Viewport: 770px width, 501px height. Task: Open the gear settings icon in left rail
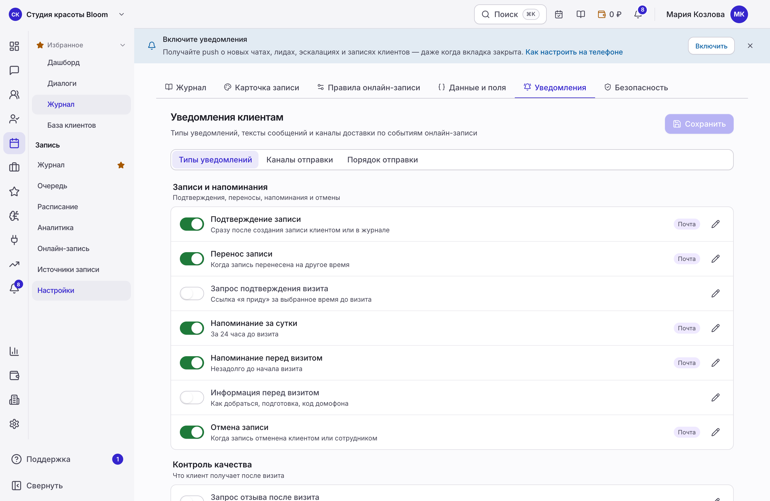click(14, 424)
